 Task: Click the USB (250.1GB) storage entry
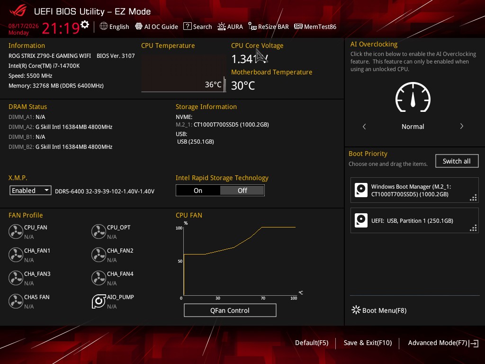(x=196, y=142)
